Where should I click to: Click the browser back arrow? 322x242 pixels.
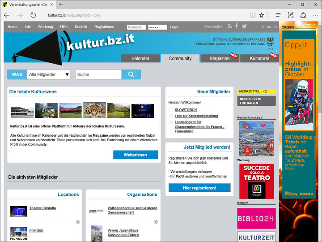[x=7, y=15]
